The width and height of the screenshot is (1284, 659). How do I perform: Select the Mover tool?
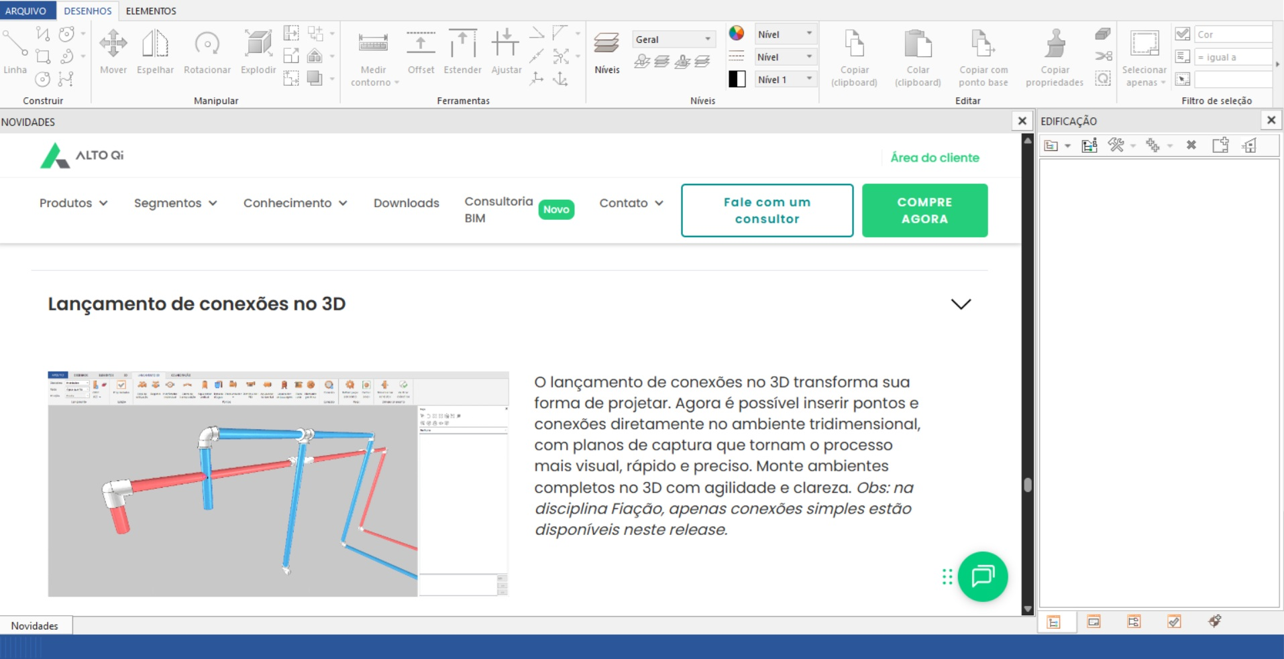[113, 51]
